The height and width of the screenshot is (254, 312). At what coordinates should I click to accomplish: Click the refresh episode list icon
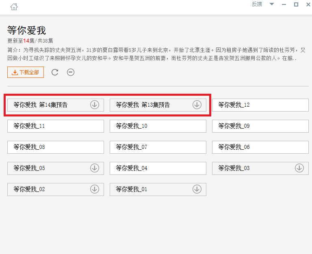(55, 72)
